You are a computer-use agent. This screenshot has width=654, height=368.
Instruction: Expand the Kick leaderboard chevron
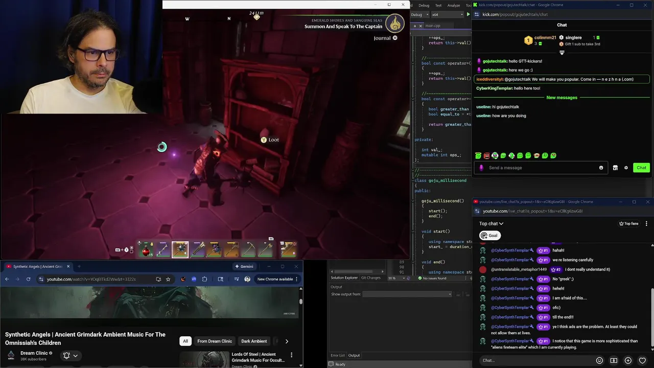click(x=562, y=53)
